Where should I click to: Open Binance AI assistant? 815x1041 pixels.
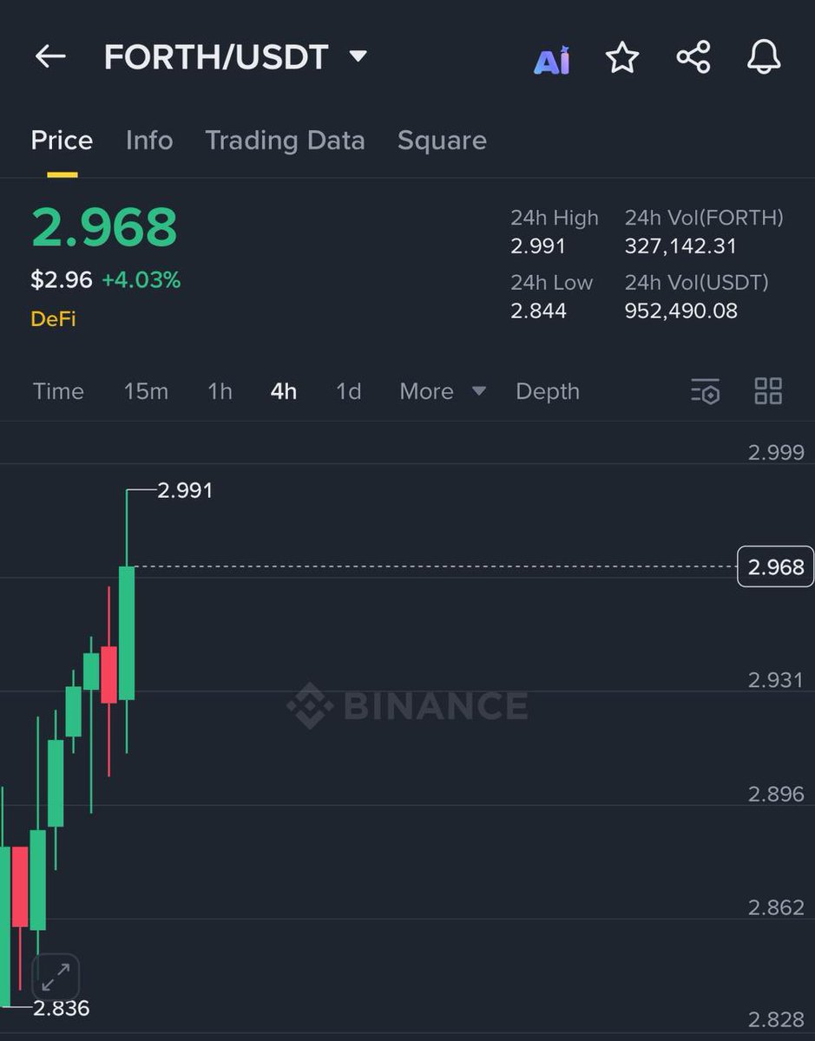551,57
